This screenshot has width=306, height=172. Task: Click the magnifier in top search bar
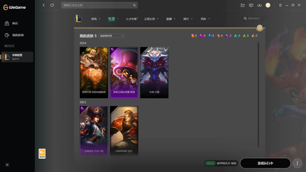click(134, 5)
